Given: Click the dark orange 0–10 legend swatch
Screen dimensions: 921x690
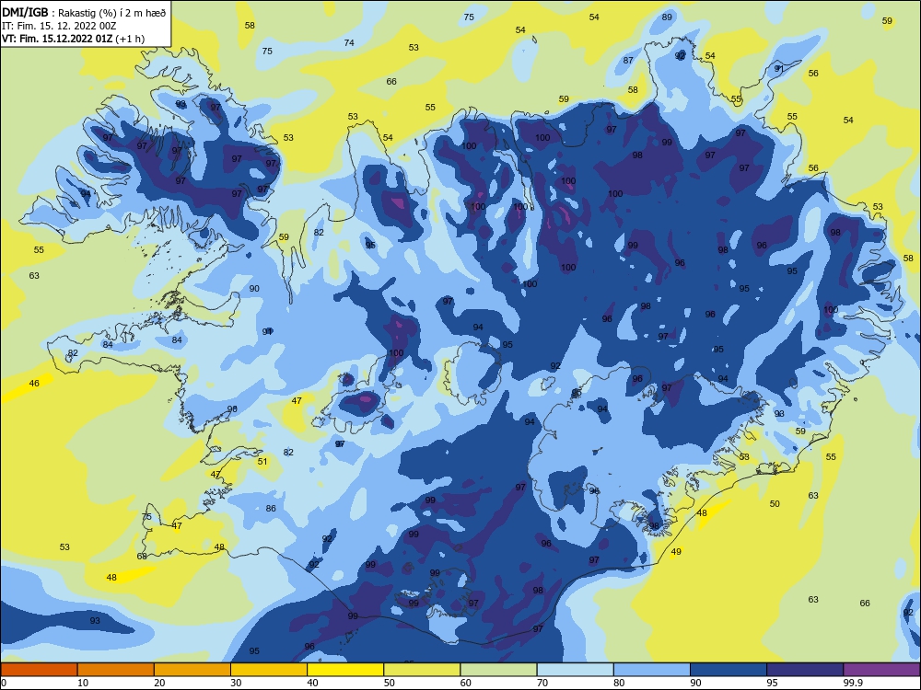Looking at the screenshot, I should [39, 670].
